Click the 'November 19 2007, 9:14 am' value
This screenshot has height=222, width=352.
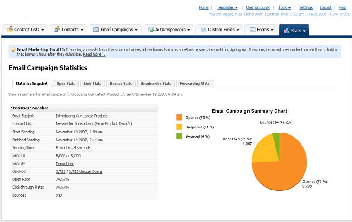coord(79,140)
